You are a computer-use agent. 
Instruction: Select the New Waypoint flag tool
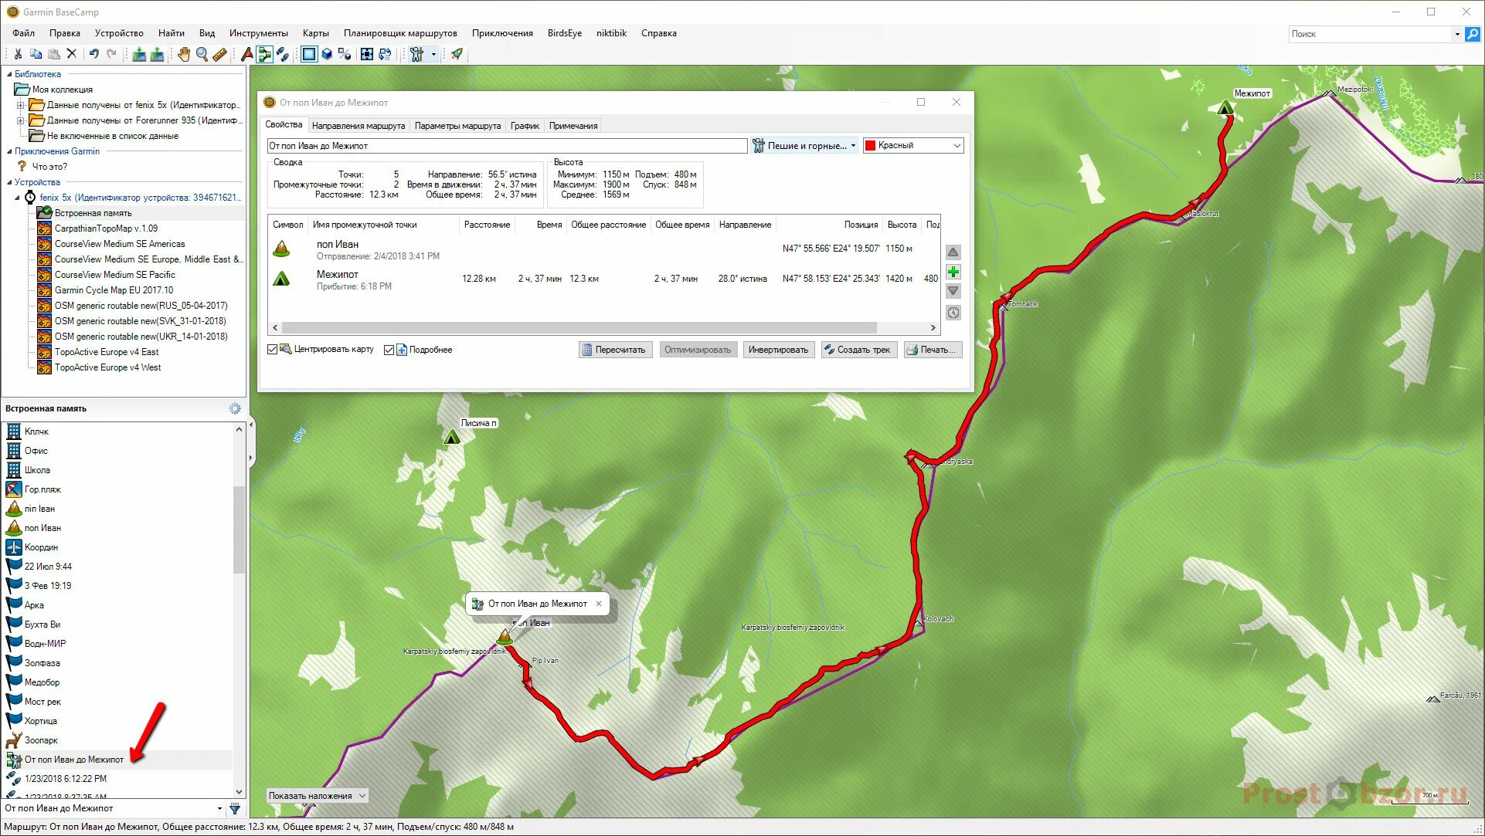coord(246,54)
